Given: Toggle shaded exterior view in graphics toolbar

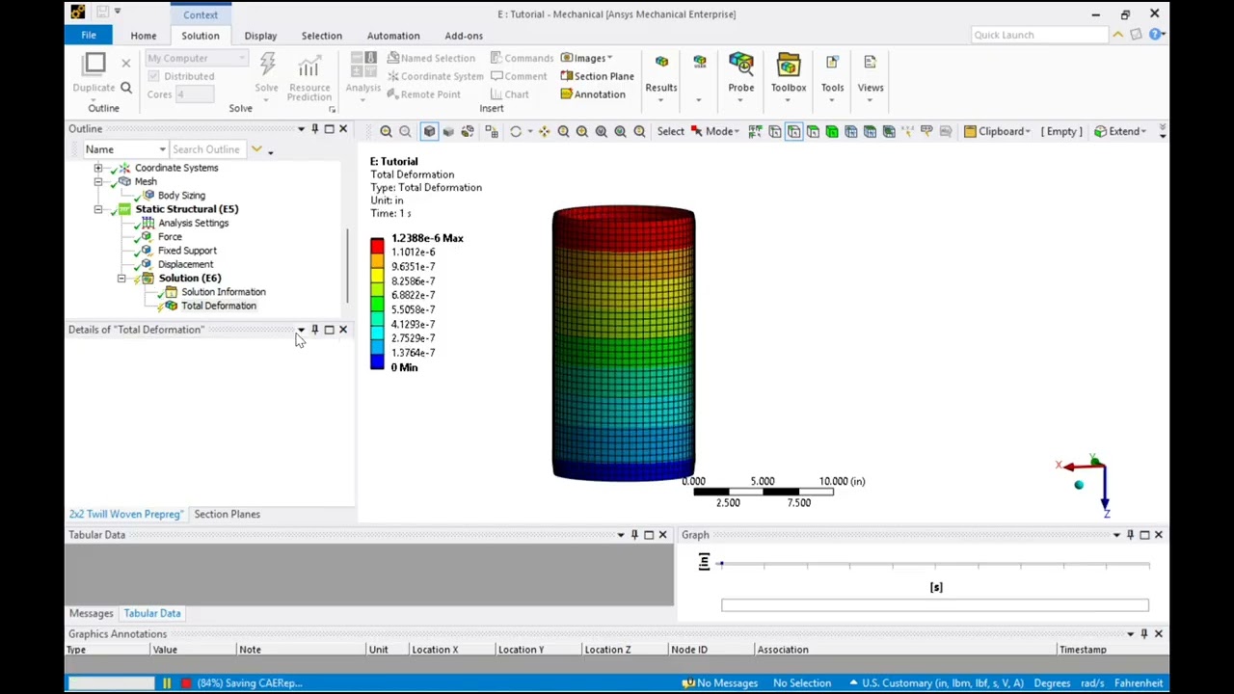Looking at the screenshot, I should (429, 131).
